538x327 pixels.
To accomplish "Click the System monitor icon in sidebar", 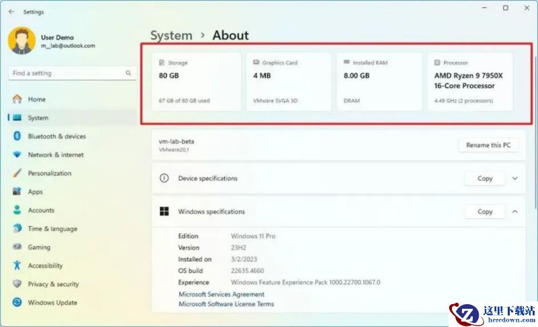I will pos(17,118).
